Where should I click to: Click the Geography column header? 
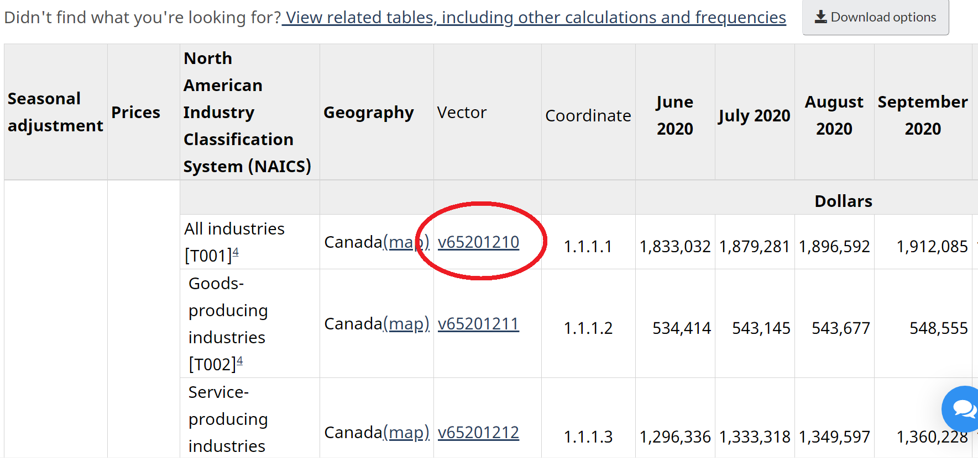click(368, 113)
